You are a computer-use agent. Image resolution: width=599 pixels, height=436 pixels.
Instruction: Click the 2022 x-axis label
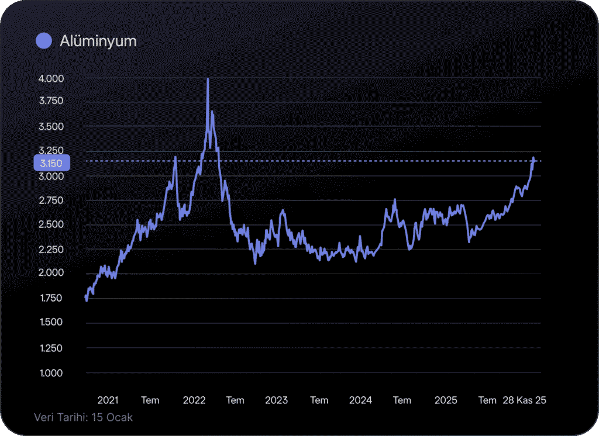194,400
